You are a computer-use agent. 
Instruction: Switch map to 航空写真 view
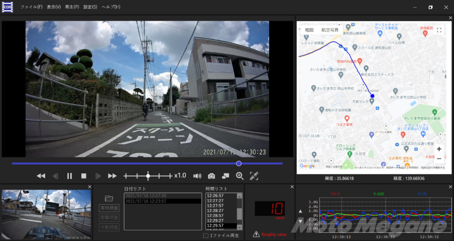[329, 30]
